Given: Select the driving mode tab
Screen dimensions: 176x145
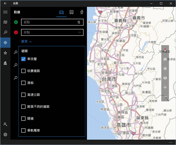Looking at the screenshot, I should click(61, 12).
